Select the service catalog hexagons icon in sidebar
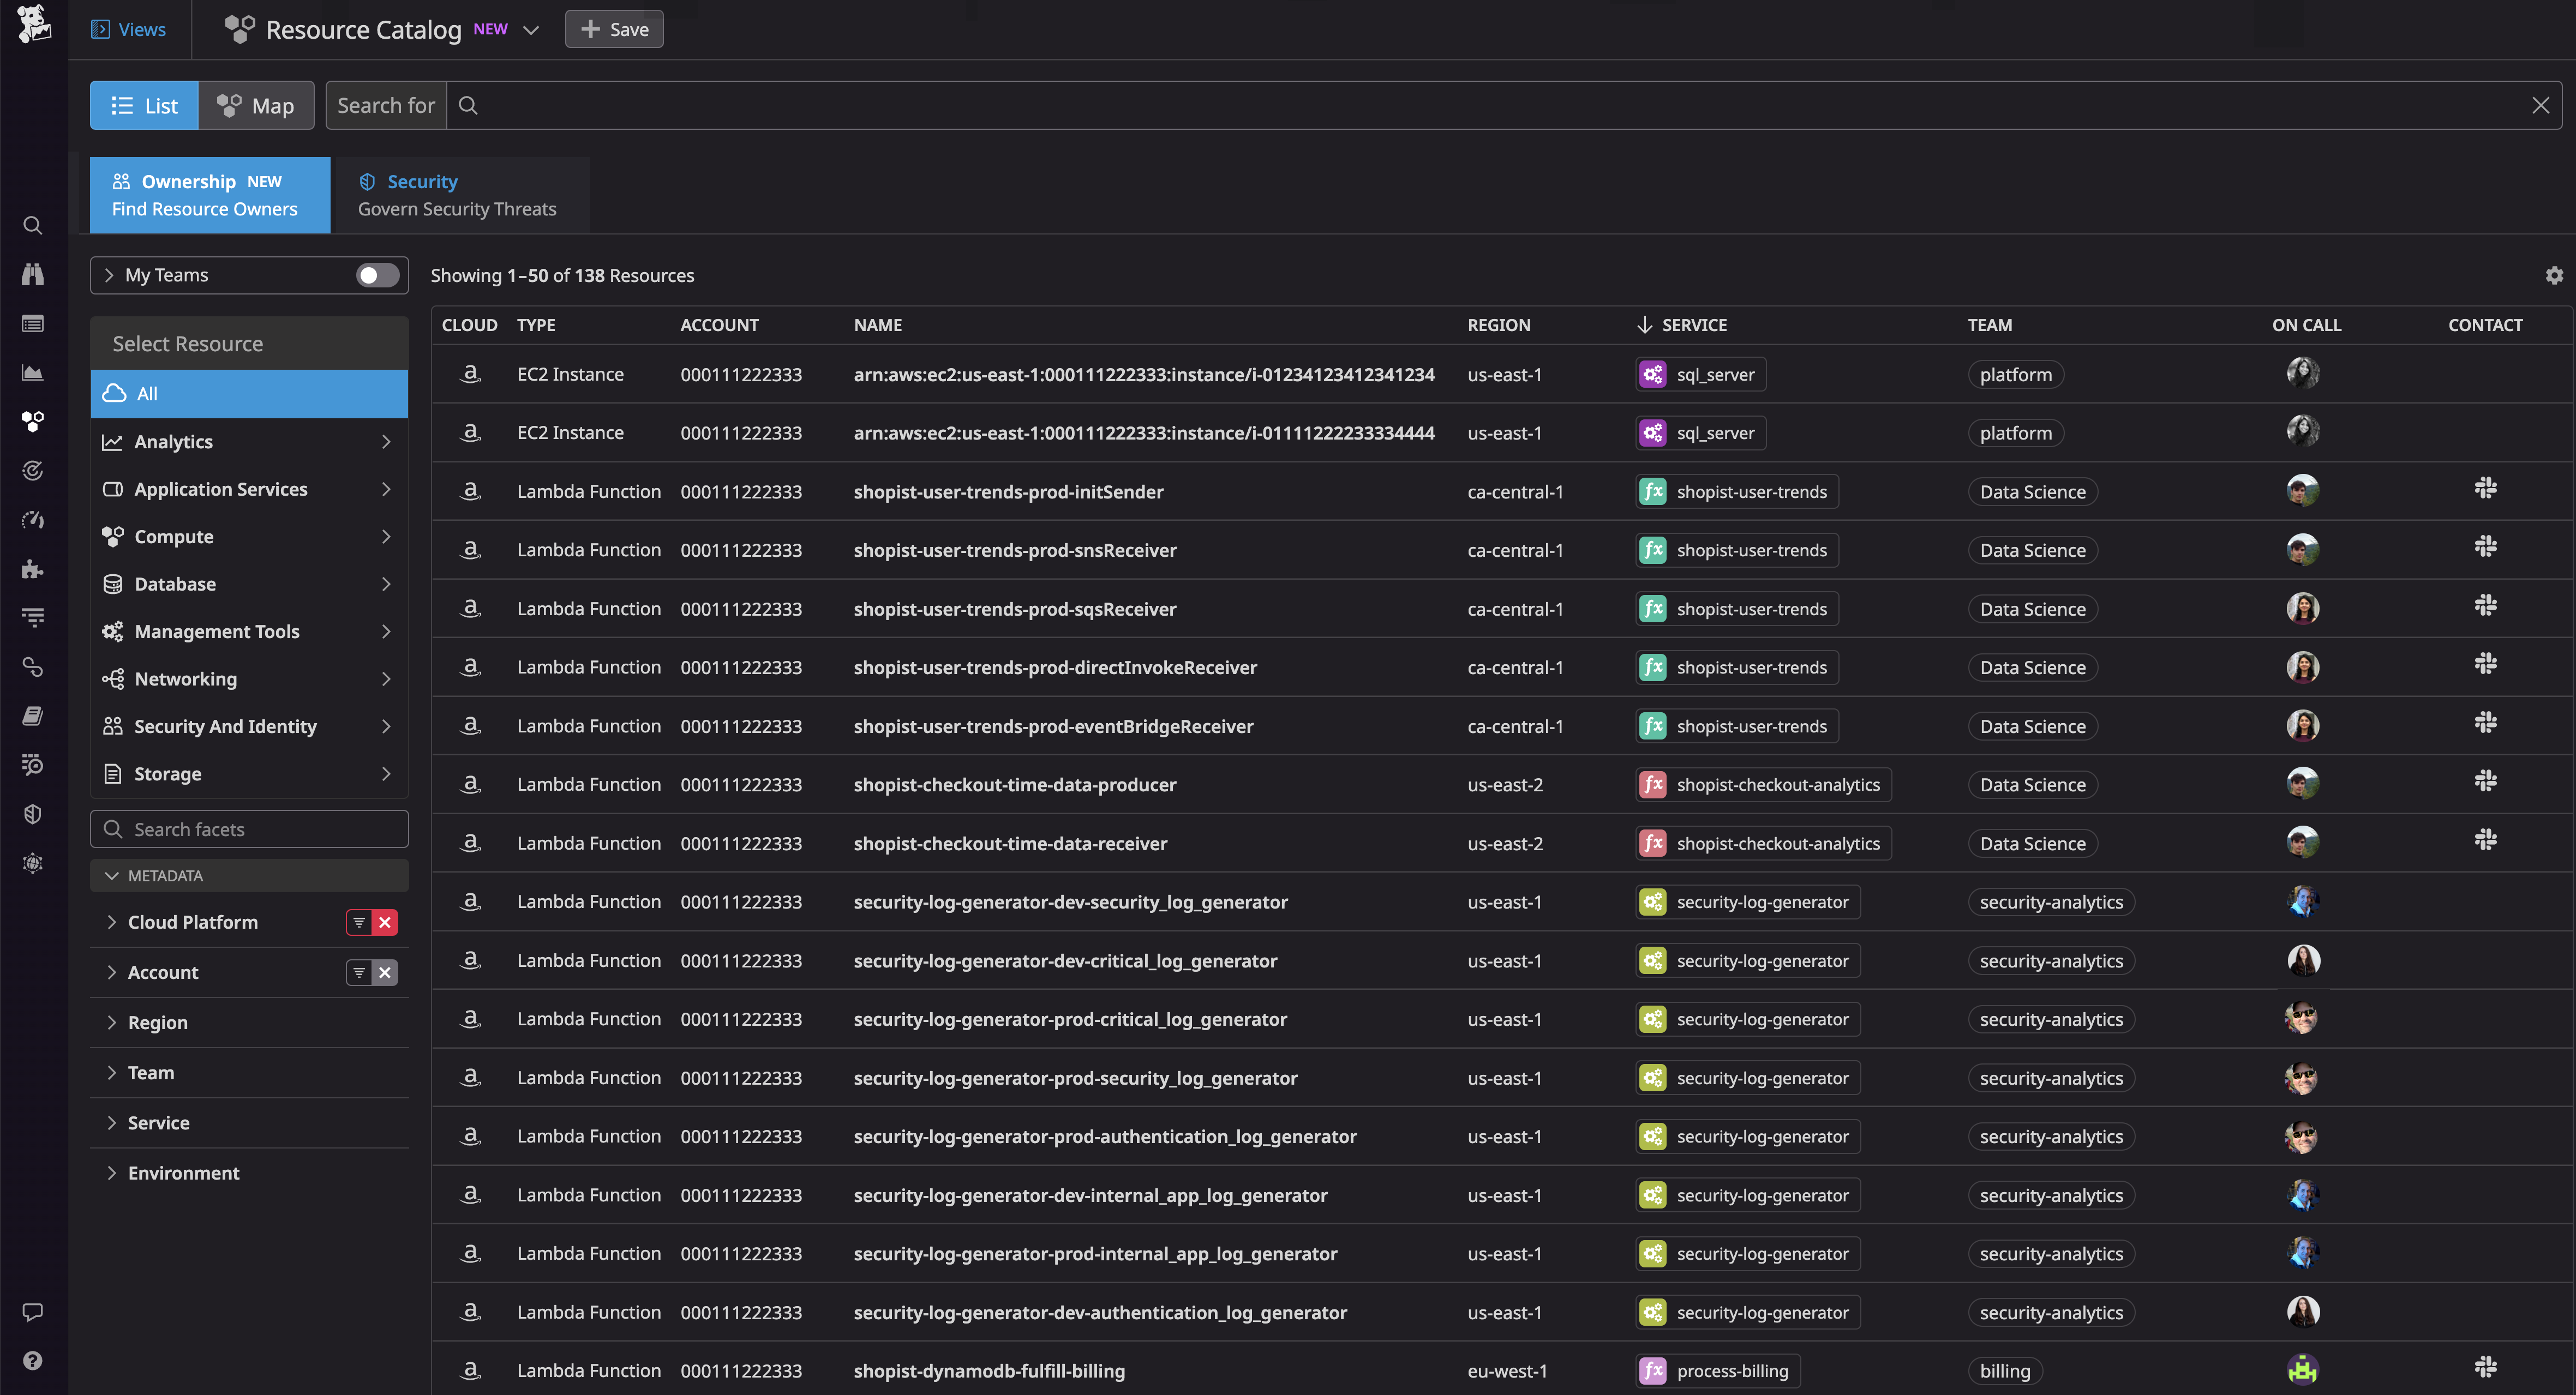 point(32,421)
